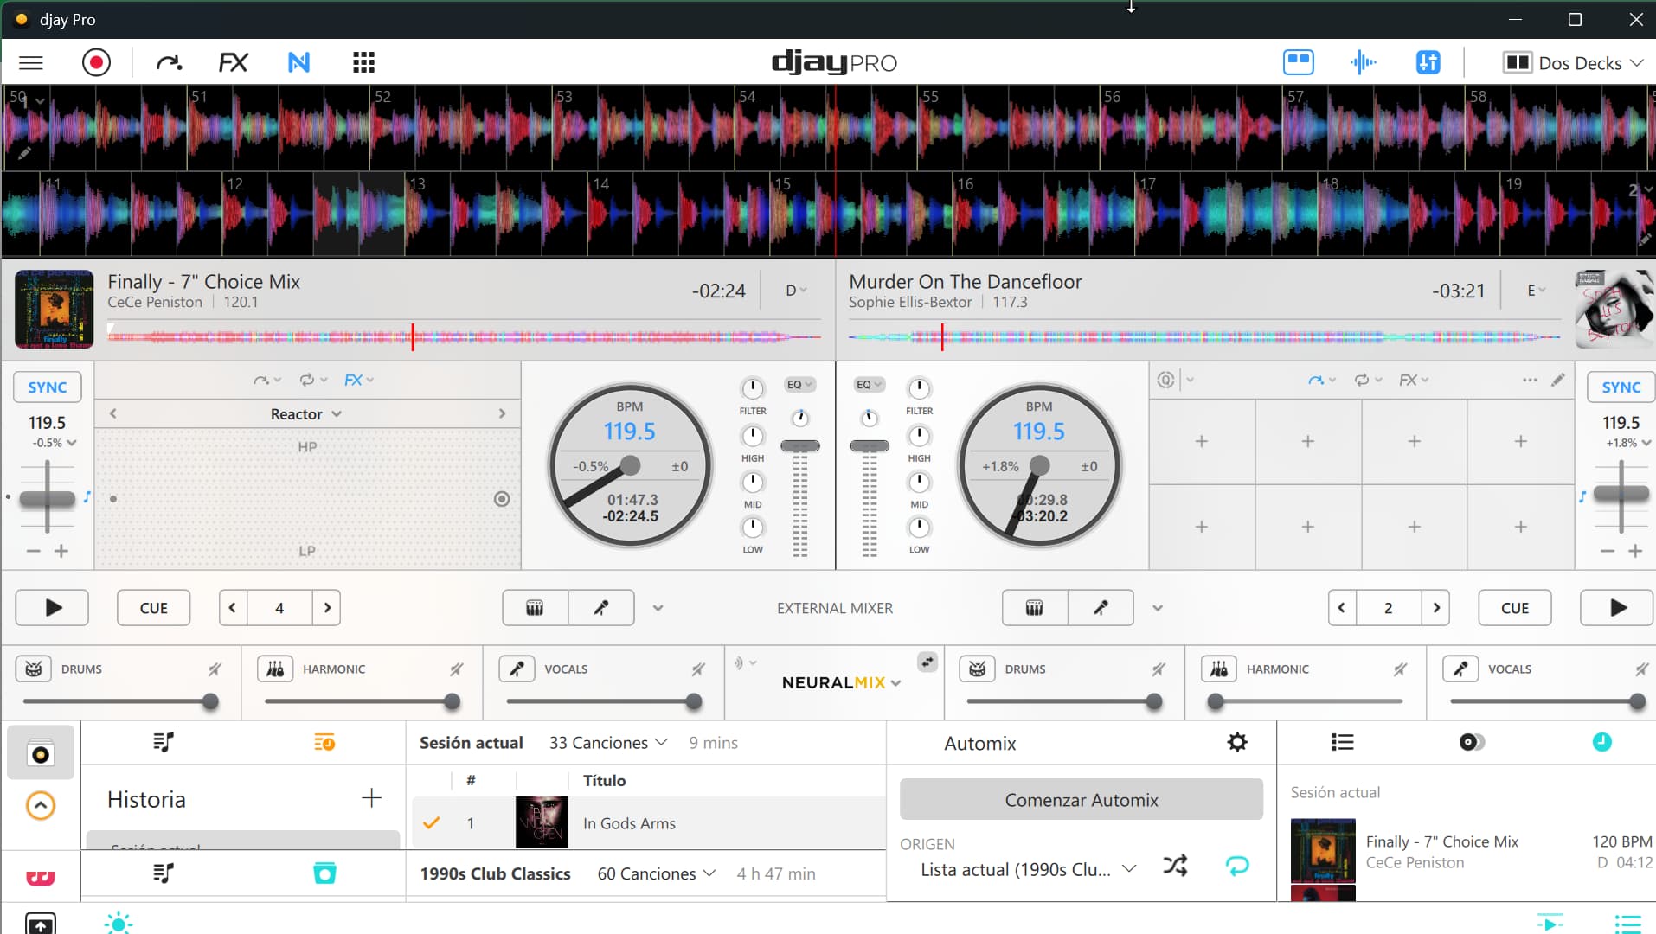Expand the 33 Canciones dropdown
Screen dimensions: 1656x934
pos(608,743)
